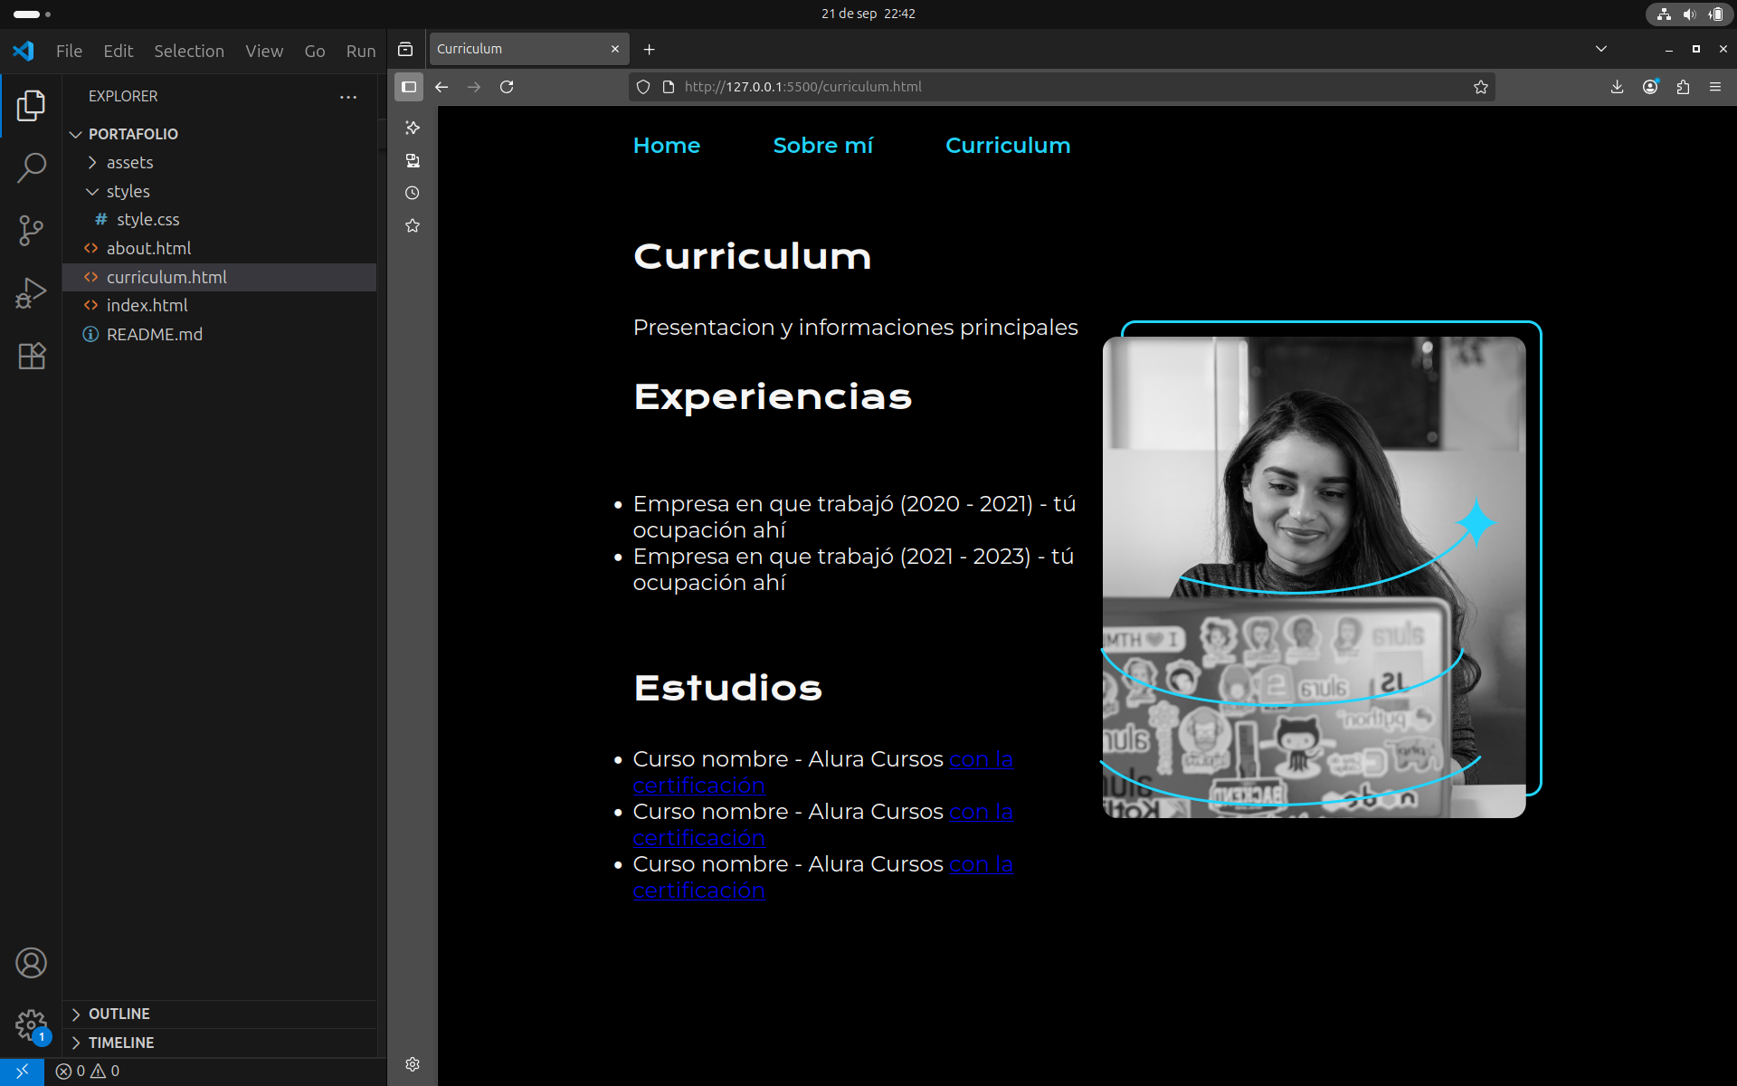Click the browser address bar URL
The image size is (1737, 1086).
point(802,87)
